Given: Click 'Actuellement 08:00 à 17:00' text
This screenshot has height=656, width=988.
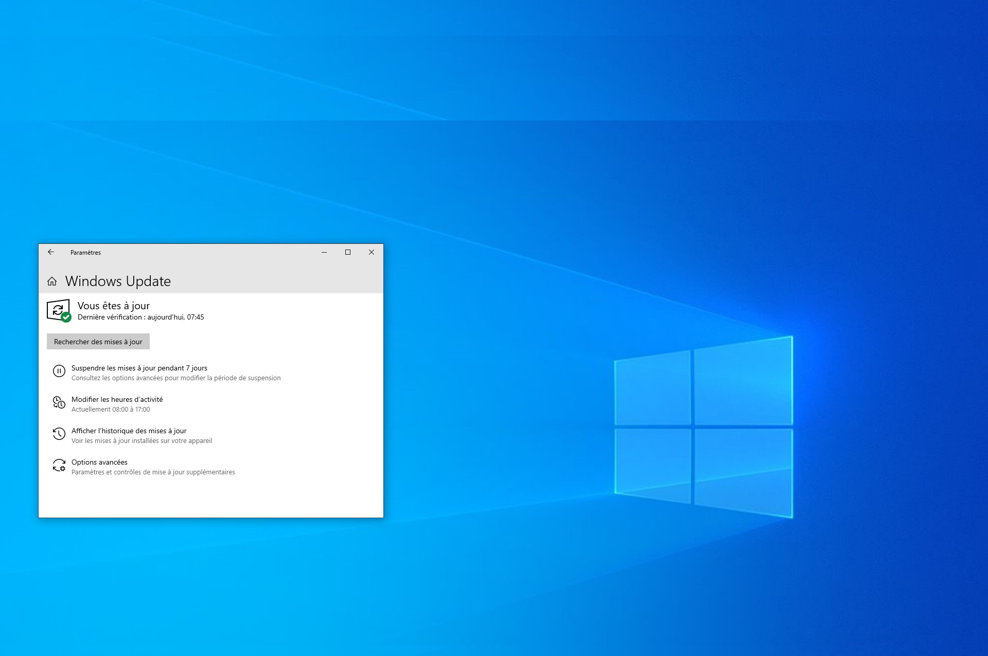Looking at the screenshot, I should [x=111, y=410].
